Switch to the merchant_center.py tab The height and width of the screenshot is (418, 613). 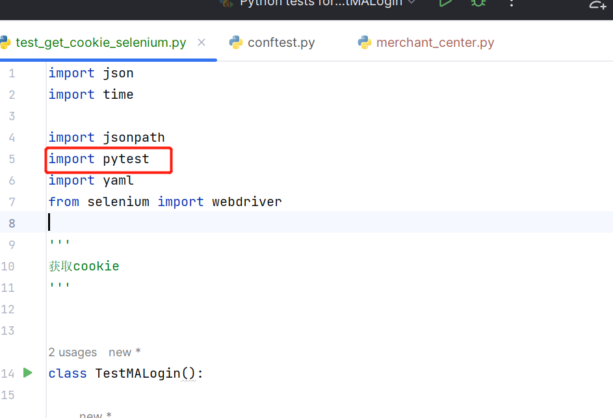coord(435,42)
